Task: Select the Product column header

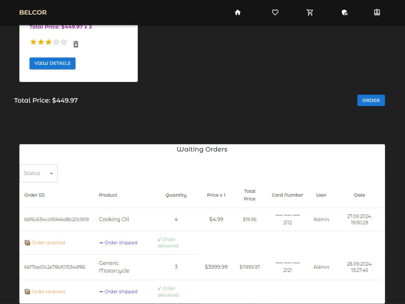Action: tap(108, 195)
